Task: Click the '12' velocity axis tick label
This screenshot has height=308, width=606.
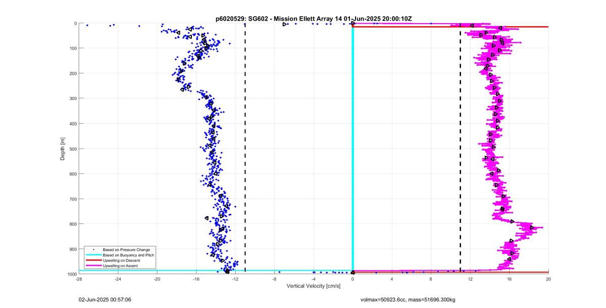Action: click(470, 279)
